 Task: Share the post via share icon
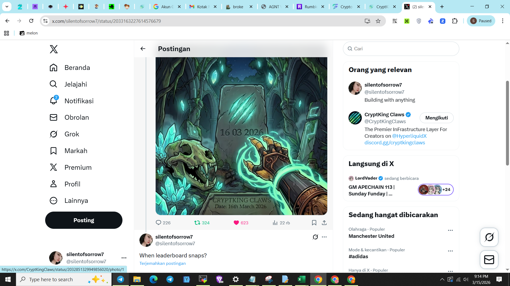click(324, 223)
